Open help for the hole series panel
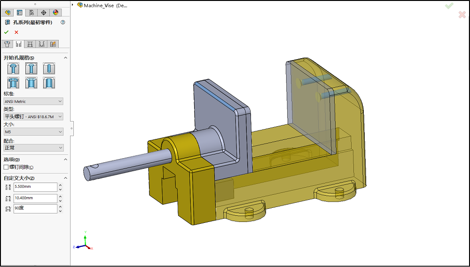Screen dimensions: 470x267 (x=63, y=22)
